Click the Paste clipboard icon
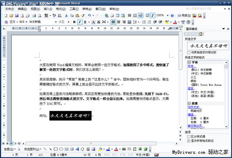Viewport: 232px width, 158px height. 77,15
